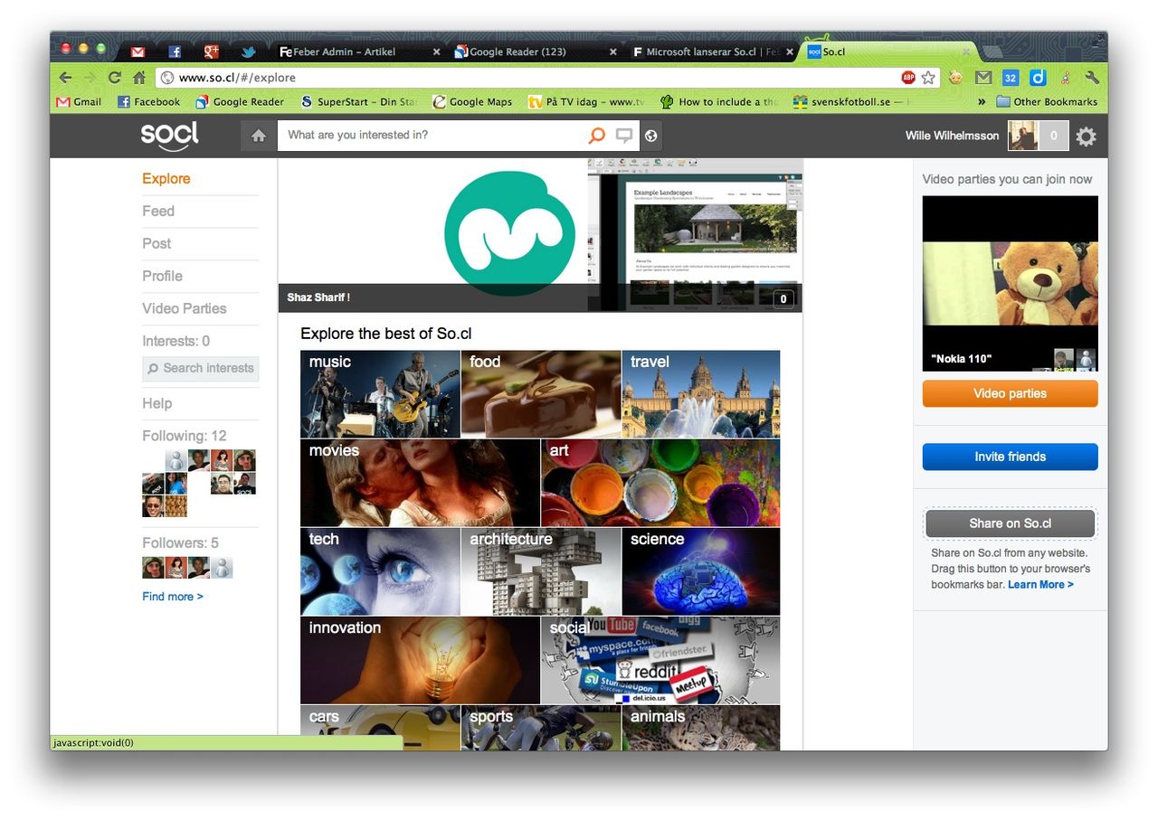Viewport: 1158px width, 820px height.
Task: Open the Other Bookmarks folder
Action: point(1047,102)
